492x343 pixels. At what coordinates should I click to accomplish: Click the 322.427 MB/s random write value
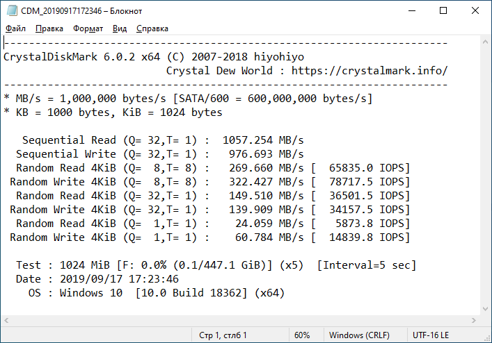coord(266,182)
